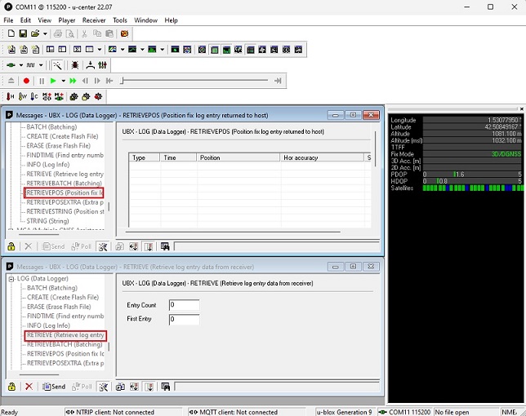Open the debug bug icon

click(x=75, y=64)
